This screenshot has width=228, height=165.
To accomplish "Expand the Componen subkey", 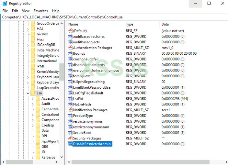I will coord(33,120).
